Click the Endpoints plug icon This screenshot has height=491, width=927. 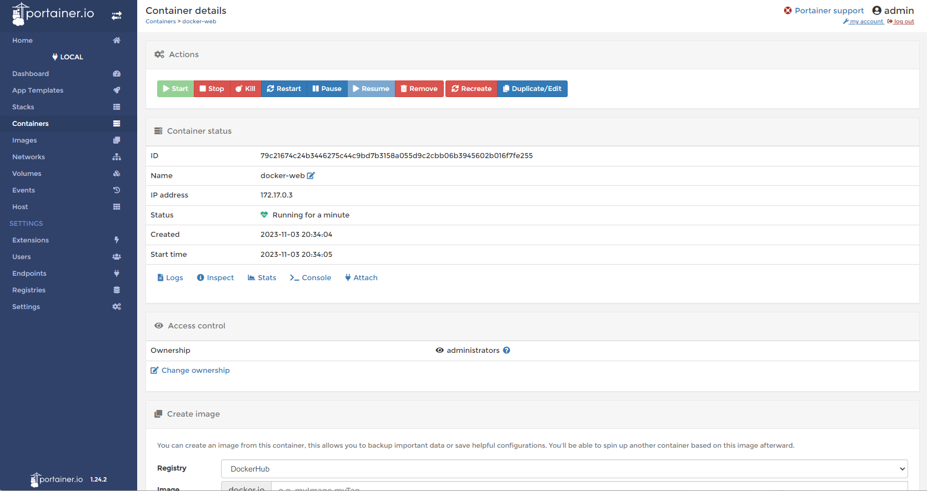117,274
